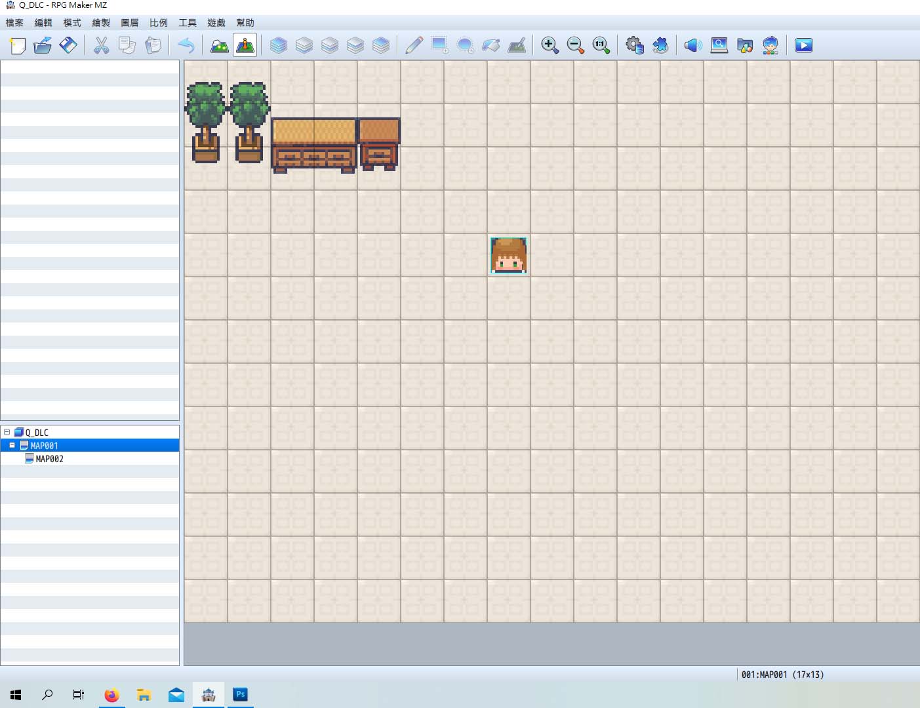
Task: Zoom in on the map
Action: [x=550, y=45]
